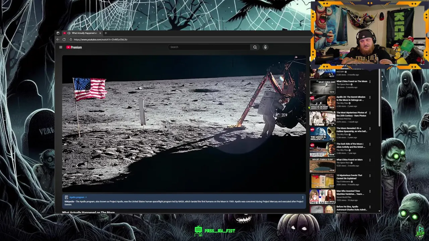Viewport: 429px width, 241px height.
Task: Open options for 'The Dark Side of the Moon'
Action: 370,144
